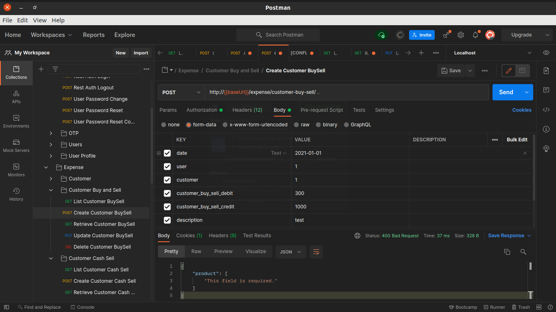Click the Send button

pyautogui.click(x=506, y=92)
